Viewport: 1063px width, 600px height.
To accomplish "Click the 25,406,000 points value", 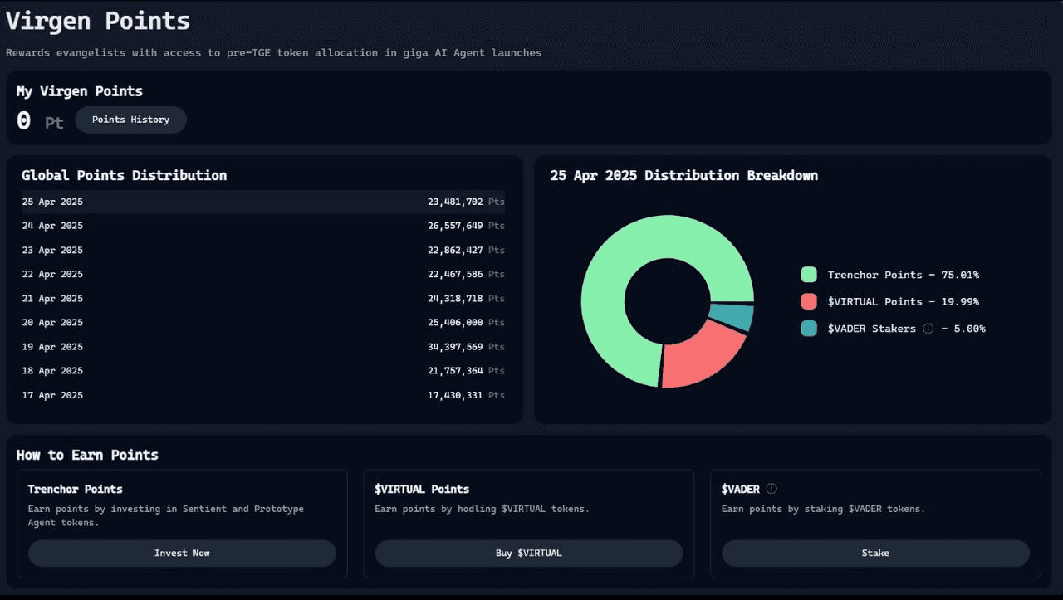I will pyautogui.click(x=455, y=322).
